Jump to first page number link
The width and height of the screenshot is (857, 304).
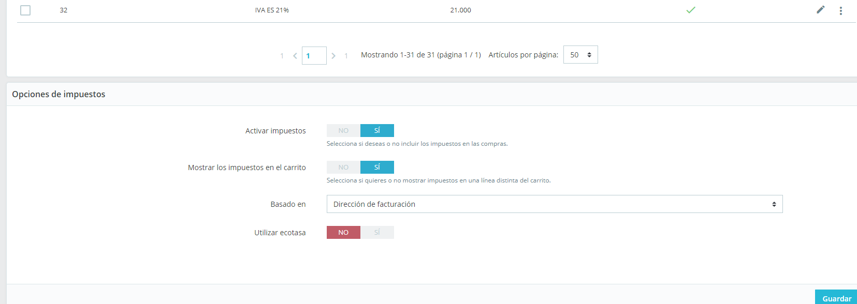(x=282, y=56)
